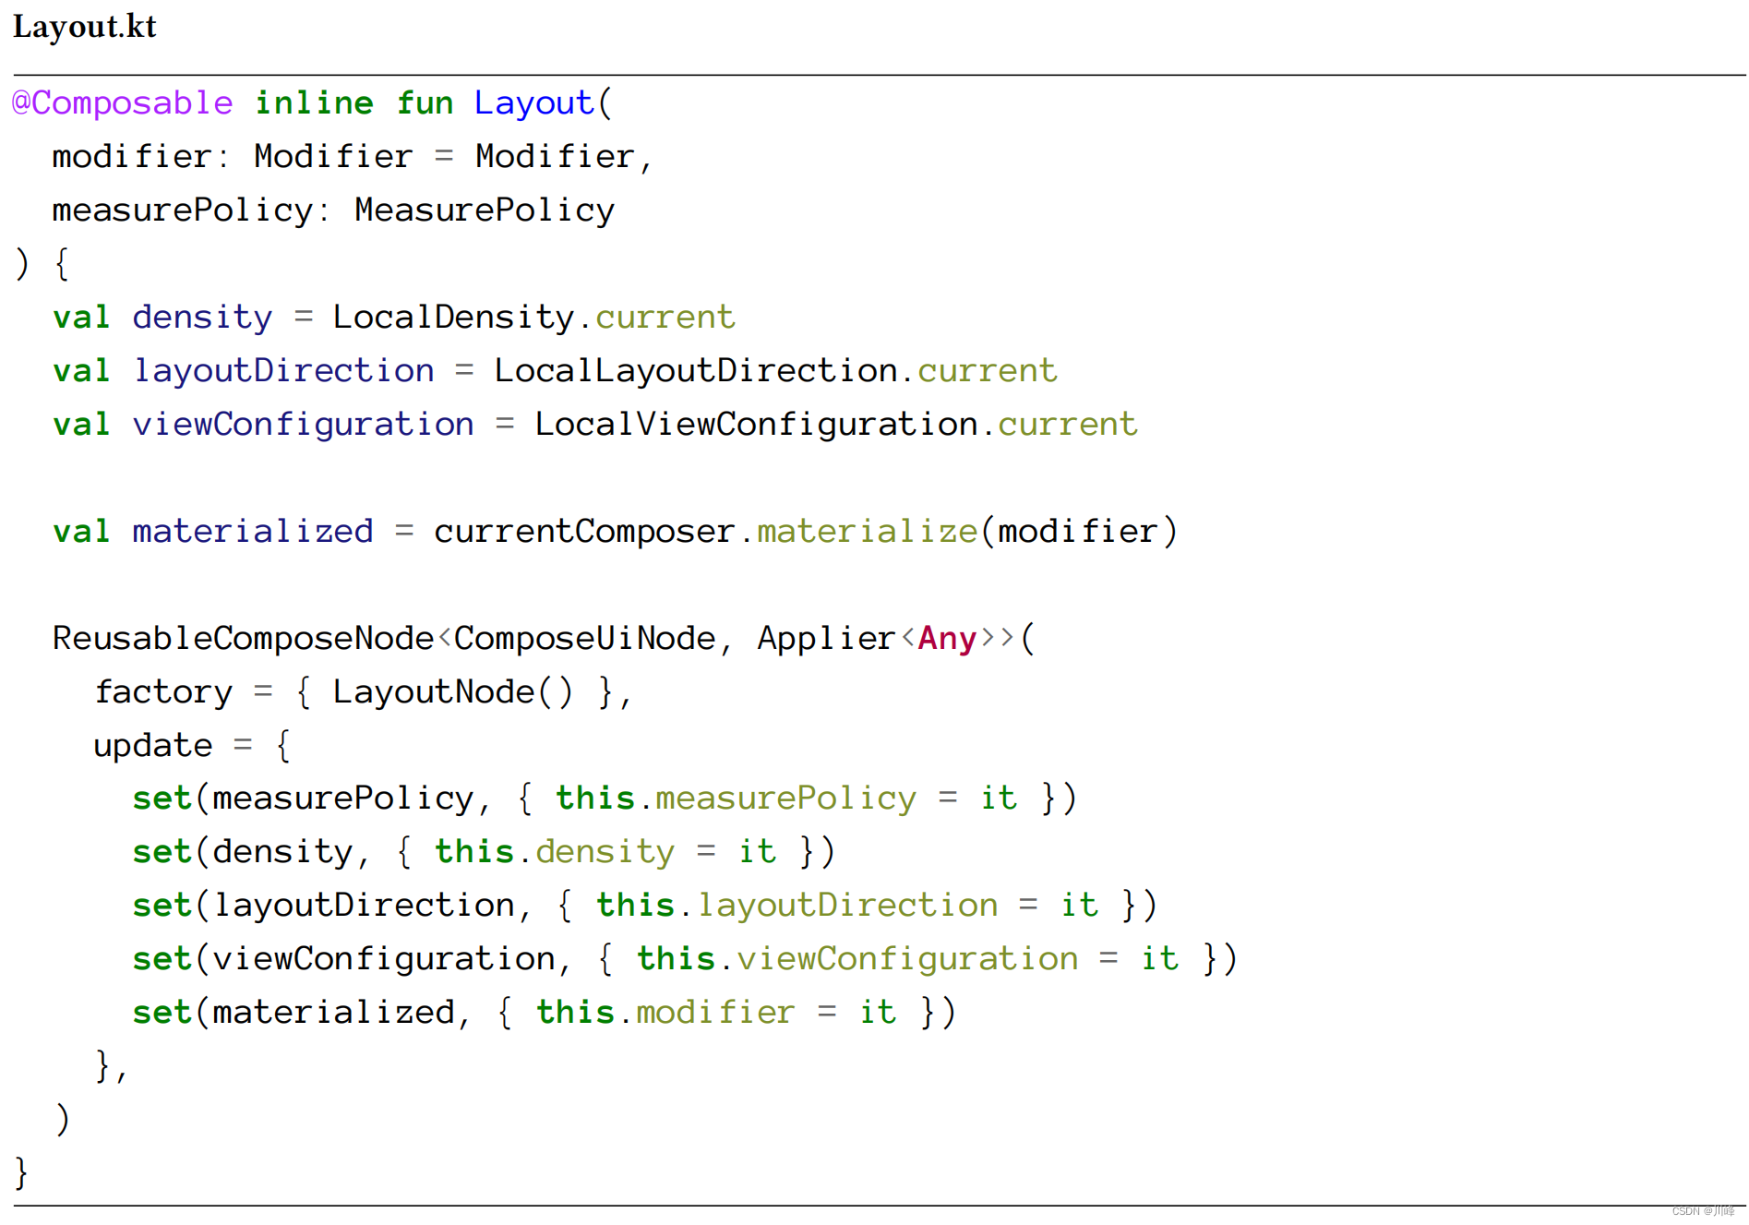The height and width of the screenshot is (1225, 1749).
Task: Click the factory parameter name
Action: click(163, 692)
